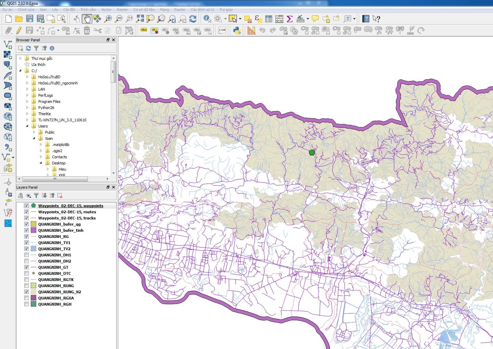Show the QUANGNINH_OTC layer
This screenshot has height=349, width=493.
[26, 273]
